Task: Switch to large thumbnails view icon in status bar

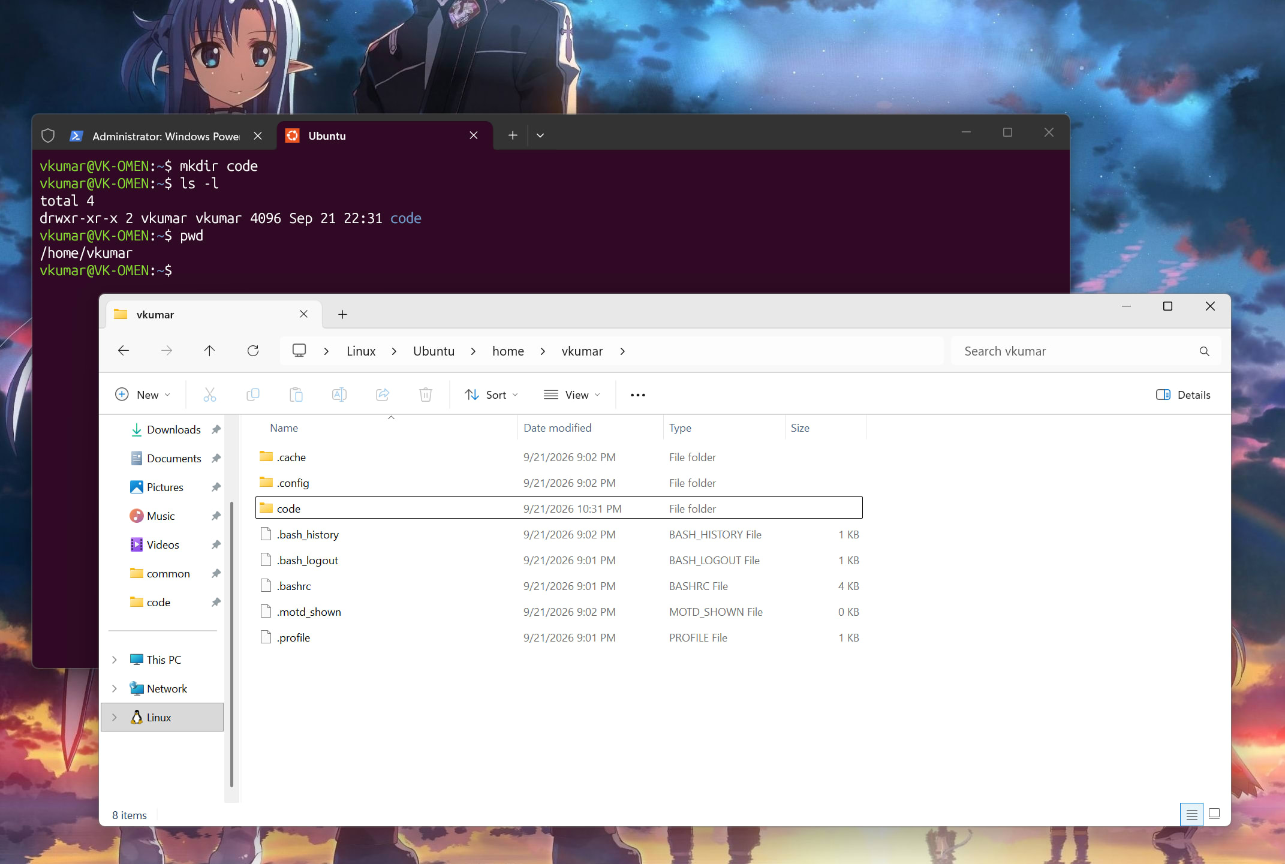Action: pyautogui.click(x=1214, y=814)
